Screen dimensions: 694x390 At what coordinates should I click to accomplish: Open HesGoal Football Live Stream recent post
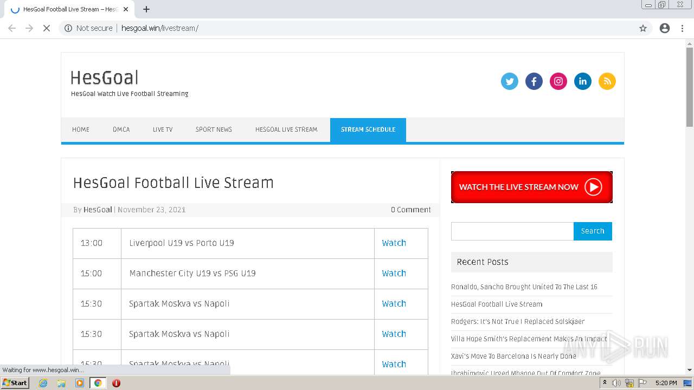coord(497,304)
